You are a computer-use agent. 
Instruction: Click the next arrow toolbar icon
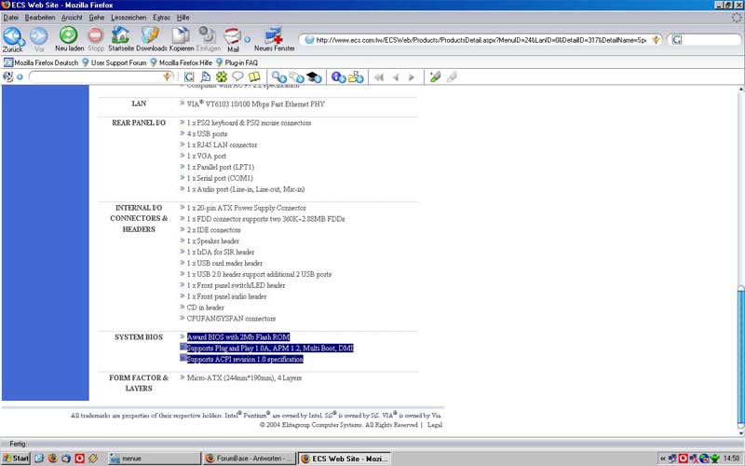[412, 77]
